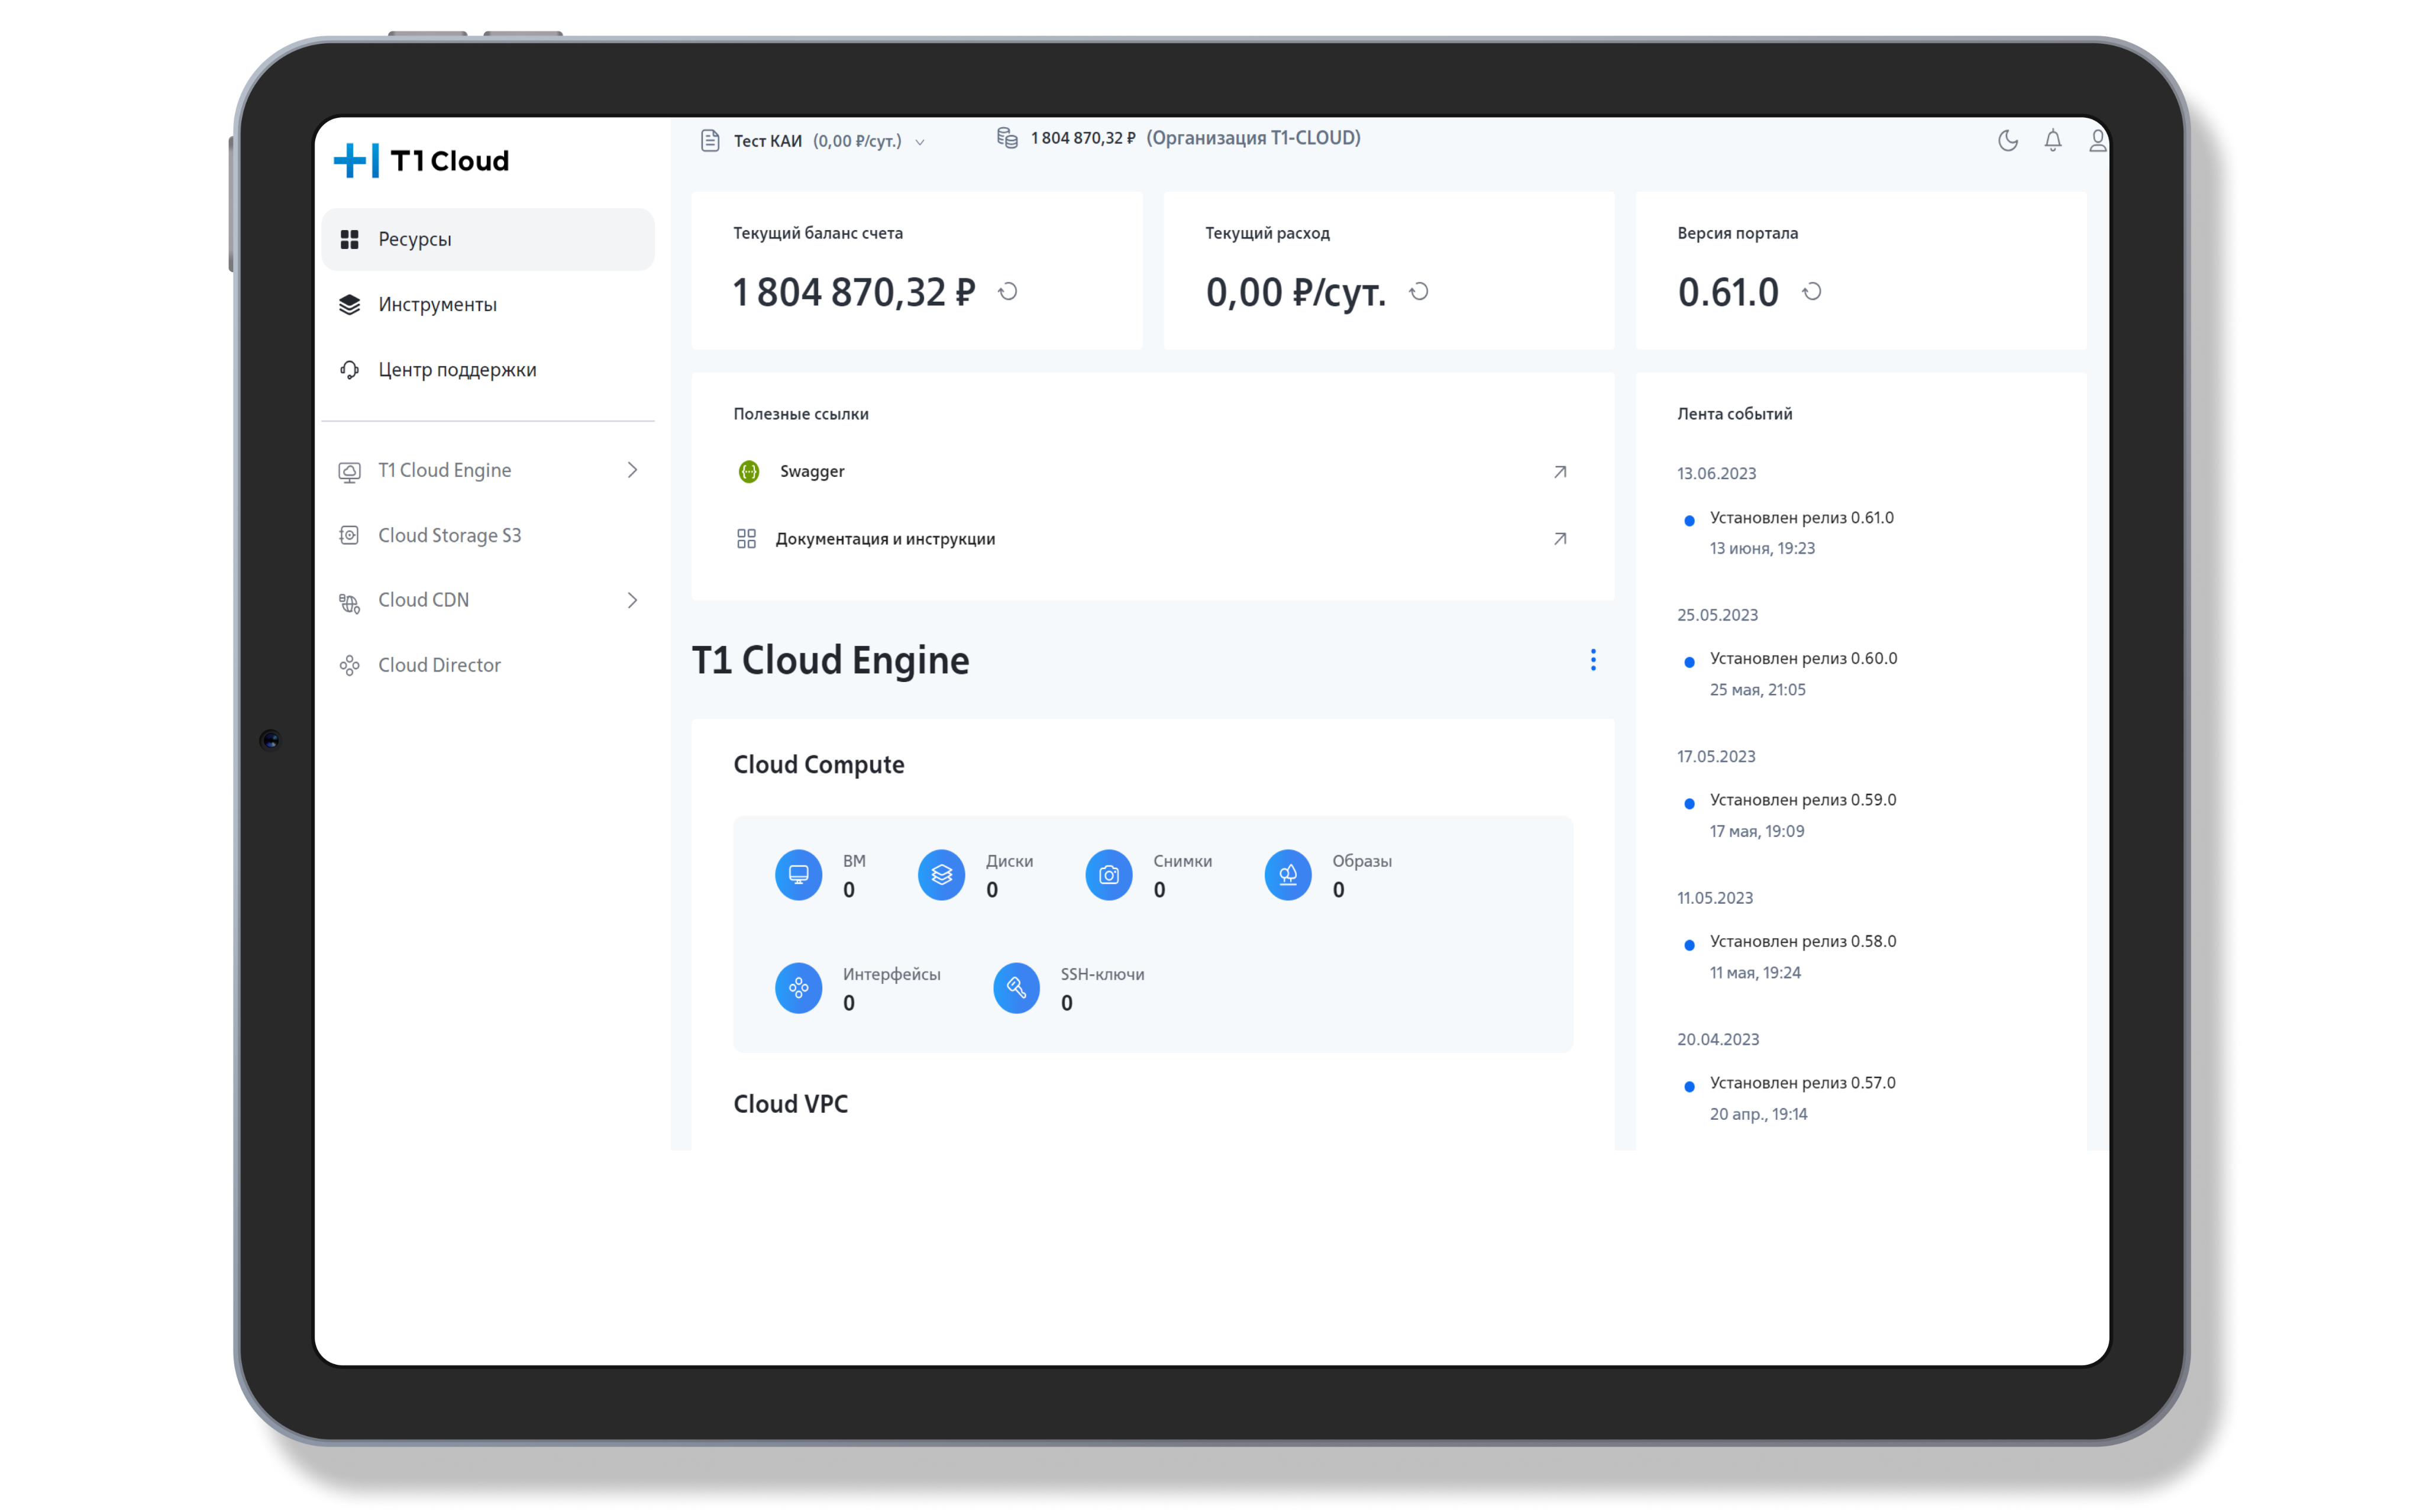Screen dimensions: 2423x1512
Task: Click the Swagger external arrow icon
Action: click(1559, 471)
